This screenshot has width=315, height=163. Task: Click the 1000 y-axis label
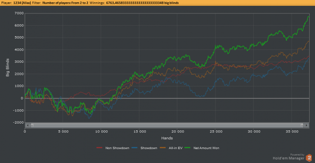[19, 86]
